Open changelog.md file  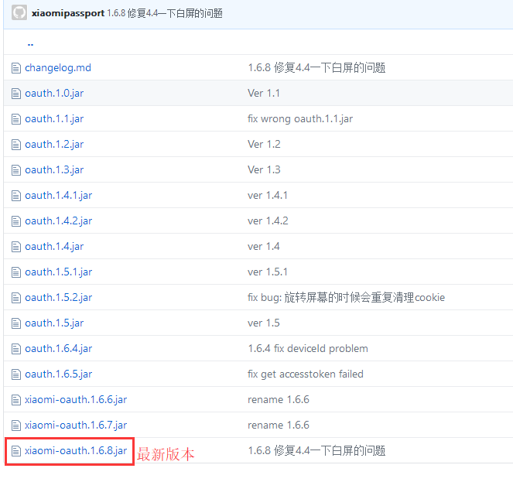(58, 68)
